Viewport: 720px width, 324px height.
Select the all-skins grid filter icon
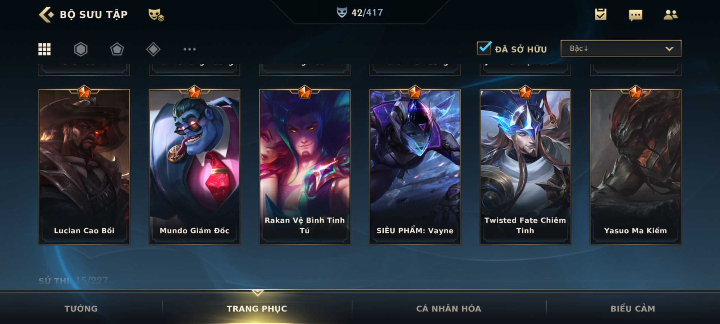(x=44, y=49)
